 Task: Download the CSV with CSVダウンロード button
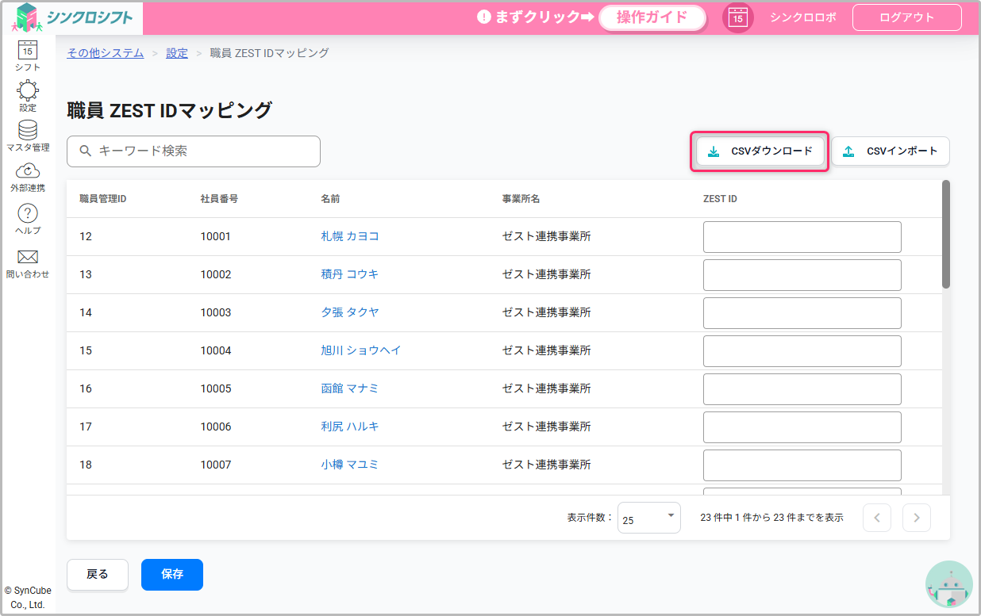[760, 151]
